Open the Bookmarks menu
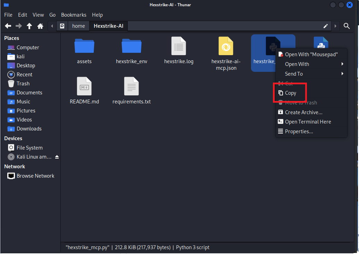 click(73, 15)
